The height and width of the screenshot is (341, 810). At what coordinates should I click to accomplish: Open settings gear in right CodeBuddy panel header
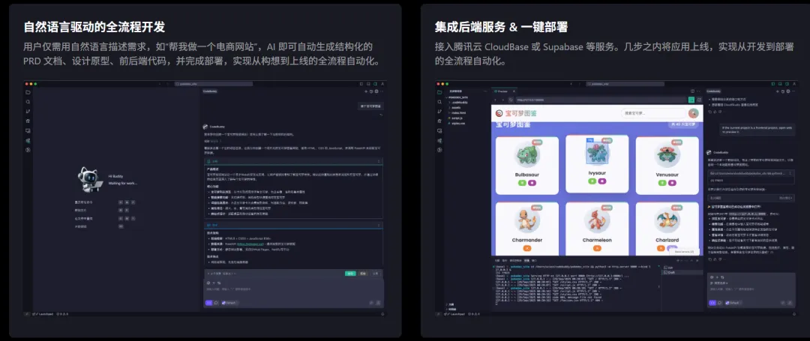(788, 91)
